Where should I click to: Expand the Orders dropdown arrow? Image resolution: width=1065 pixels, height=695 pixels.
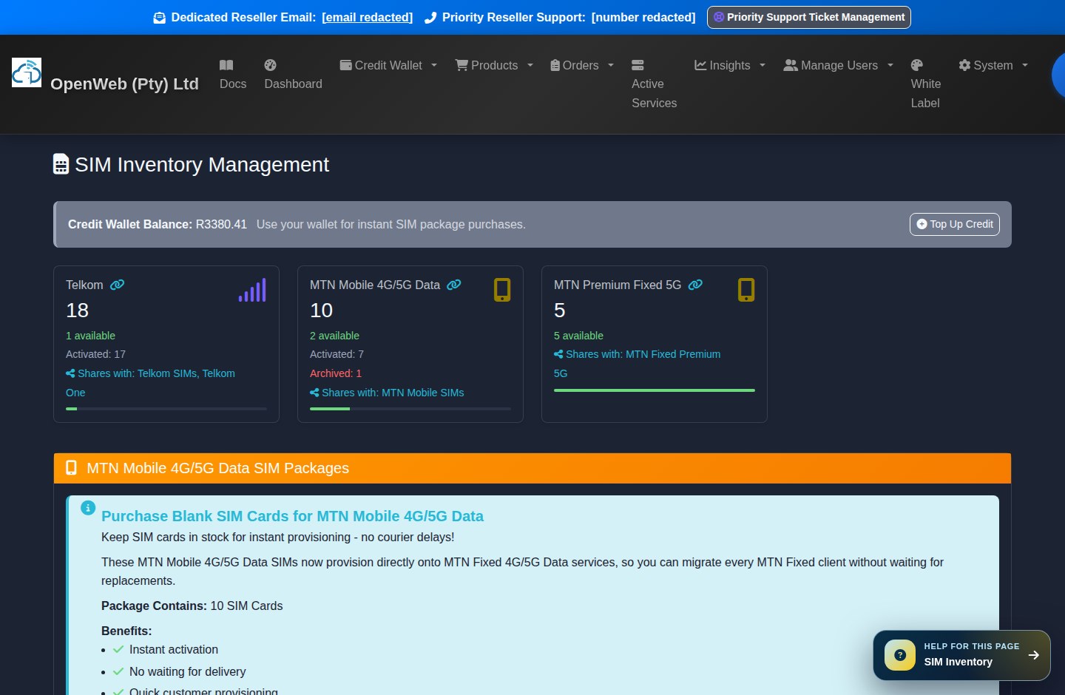click(611, 65)
